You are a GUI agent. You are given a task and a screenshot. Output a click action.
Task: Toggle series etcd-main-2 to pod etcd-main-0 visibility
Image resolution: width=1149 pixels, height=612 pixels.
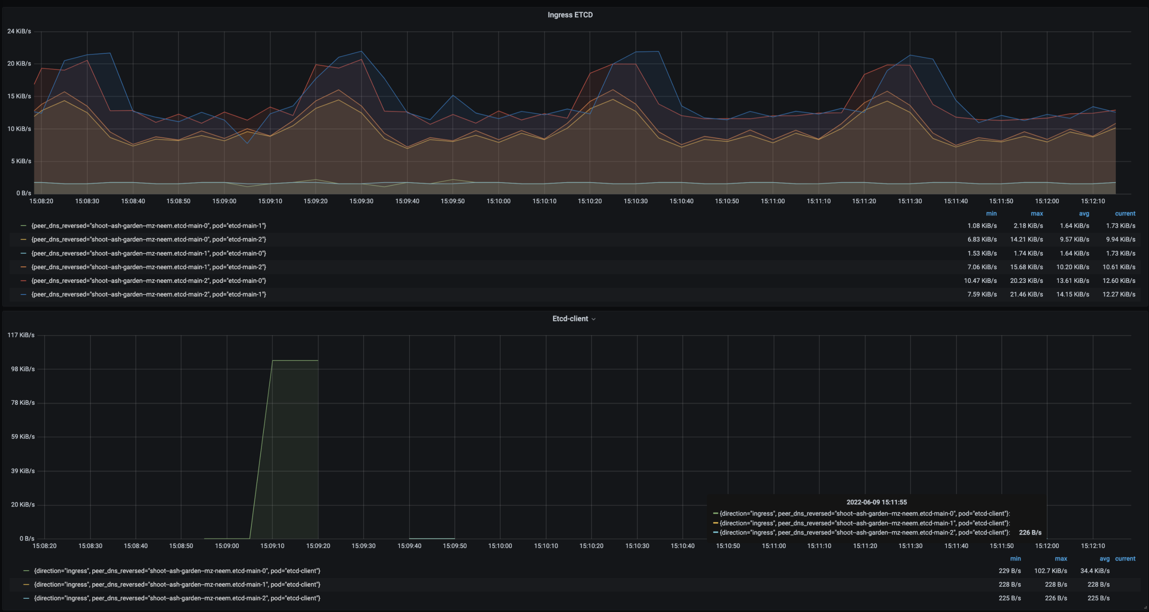coord(148,280)
